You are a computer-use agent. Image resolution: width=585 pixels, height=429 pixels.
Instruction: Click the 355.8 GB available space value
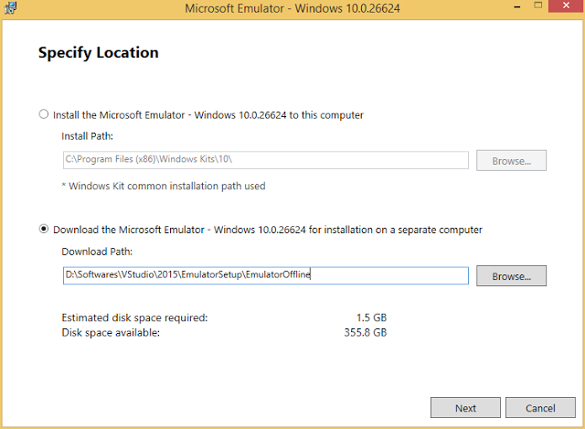tap(365, 332)
